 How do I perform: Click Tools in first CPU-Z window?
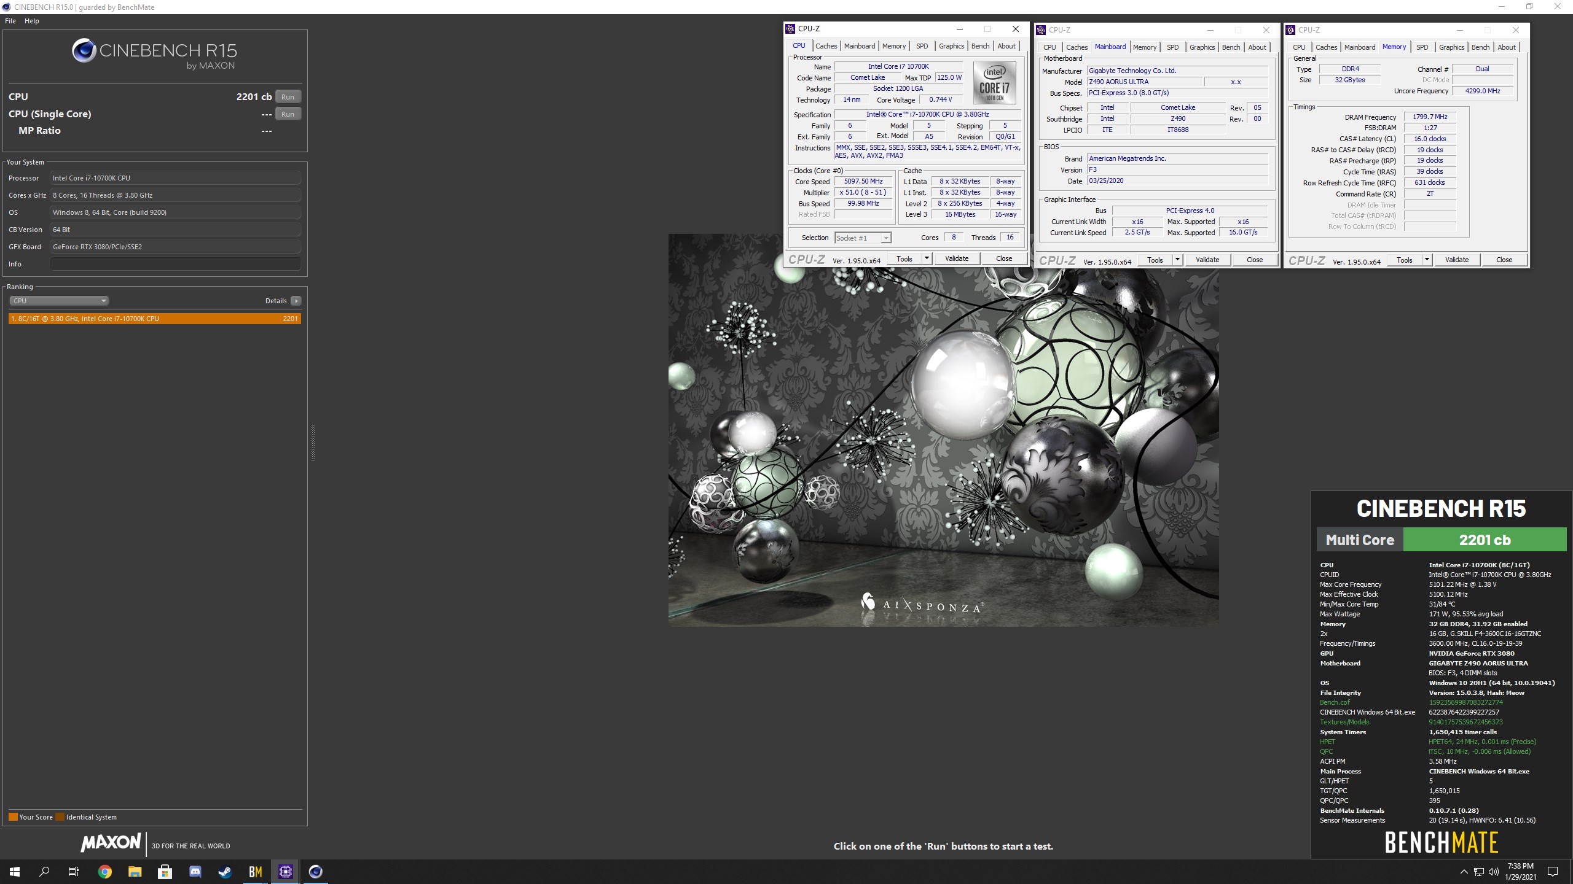(904, 259)
